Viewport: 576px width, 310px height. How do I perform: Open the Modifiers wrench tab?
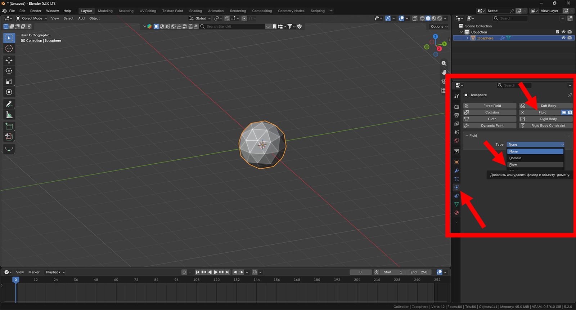click(x=456, y=170)
